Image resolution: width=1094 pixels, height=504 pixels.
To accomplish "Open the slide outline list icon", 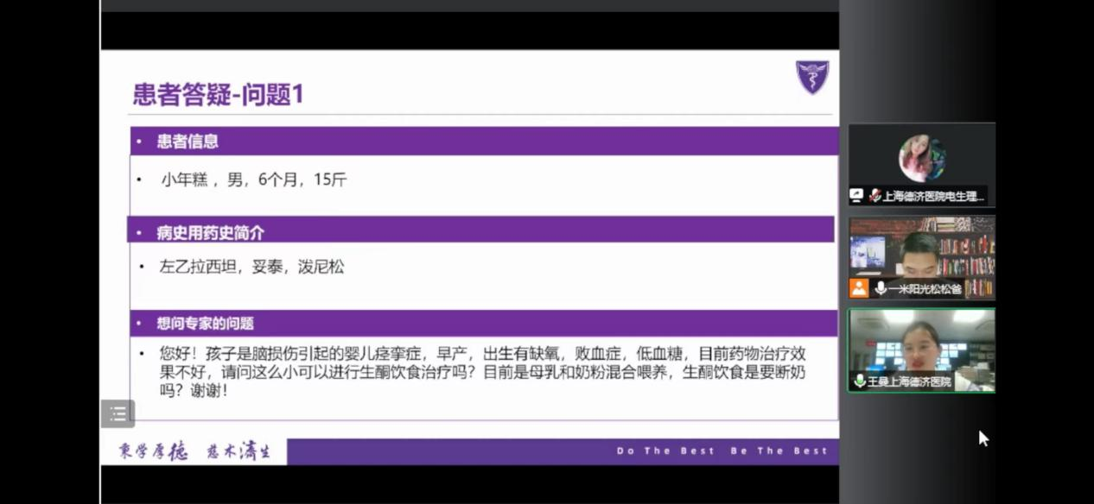I will pos(118,413).
